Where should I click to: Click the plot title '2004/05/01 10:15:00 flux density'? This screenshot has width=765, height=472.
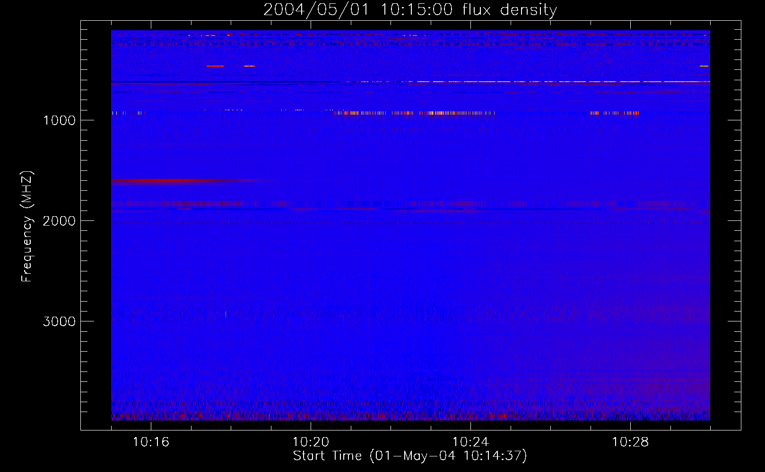click(x=410, y=10)
